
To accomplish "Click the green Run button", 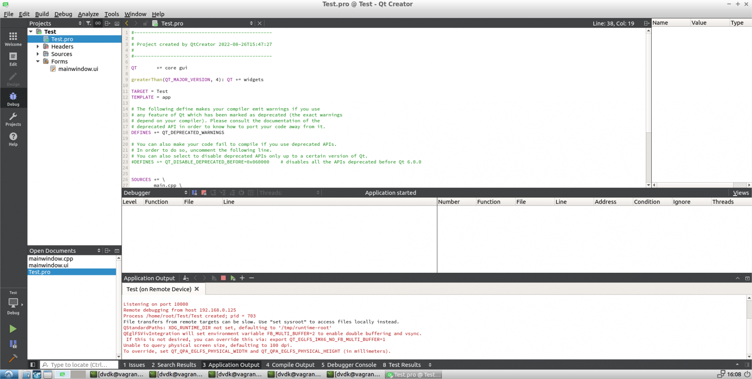I will pyautogui.click(x=13, y=329).
